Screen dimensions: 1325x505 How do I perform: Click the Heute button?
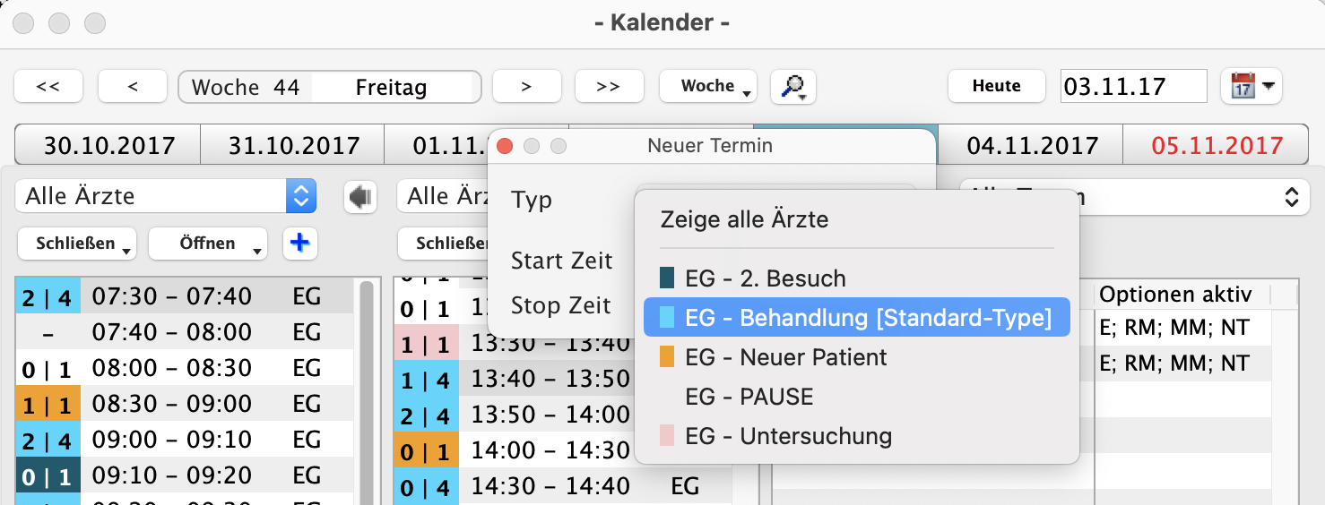pyautogui.click(x=996, y=87)
